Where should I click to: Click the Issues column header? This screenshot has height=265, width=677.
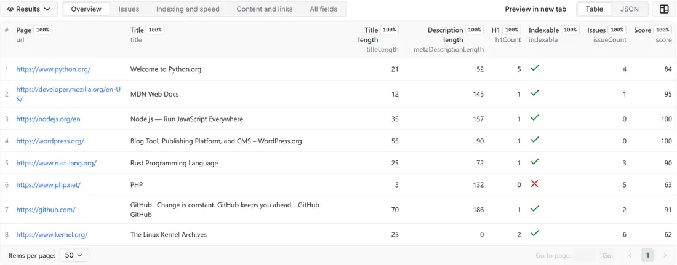coord(596,30)
